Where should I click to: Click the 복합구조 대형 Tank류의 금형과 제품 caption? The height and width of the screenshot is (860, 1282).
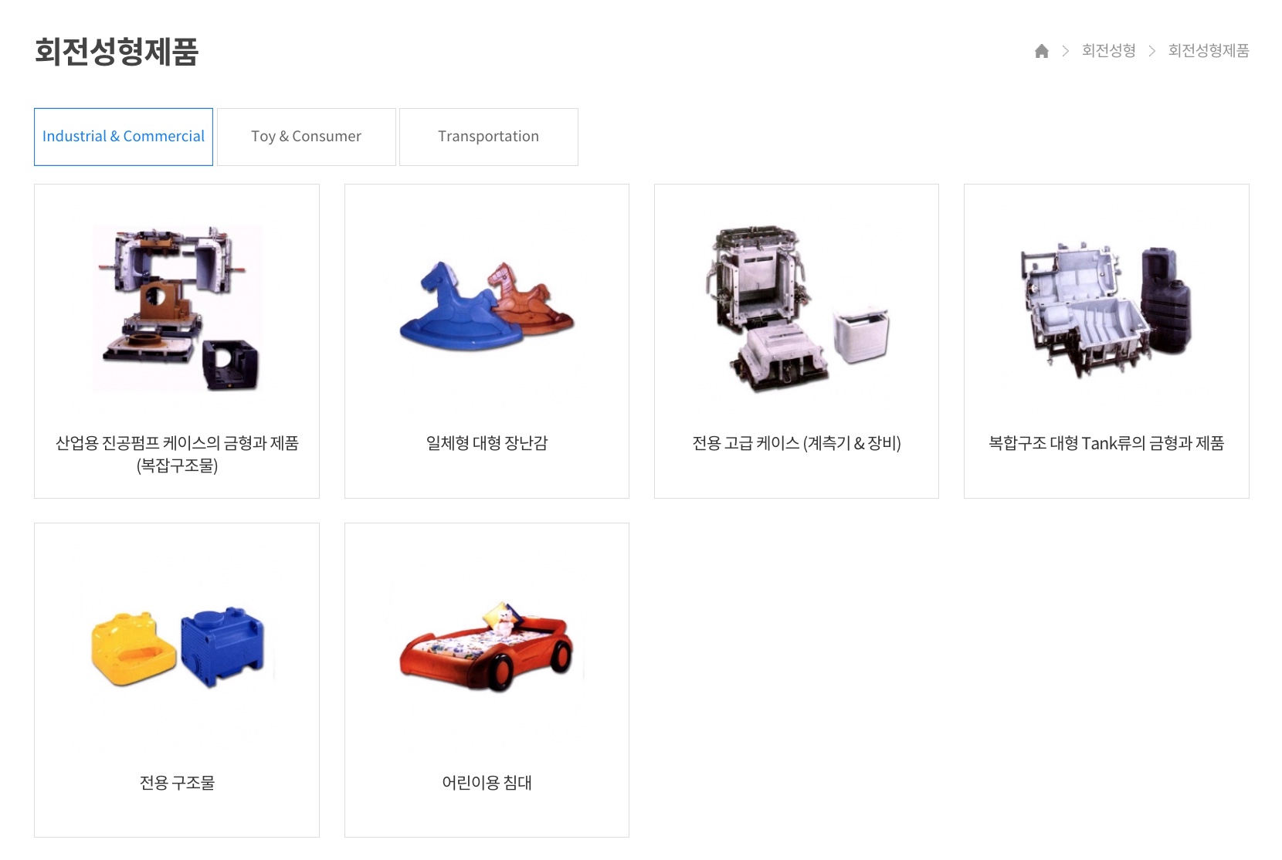tap(1106, 443)
